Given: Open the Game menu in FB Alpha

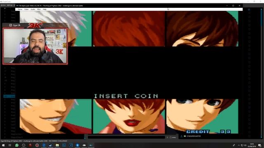Looking at the screenshot, I should coord(20,9).
